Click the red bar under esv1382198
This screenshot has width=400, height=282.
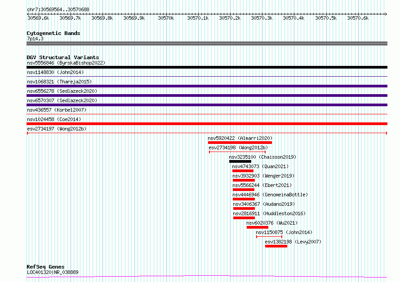[276, 246]
